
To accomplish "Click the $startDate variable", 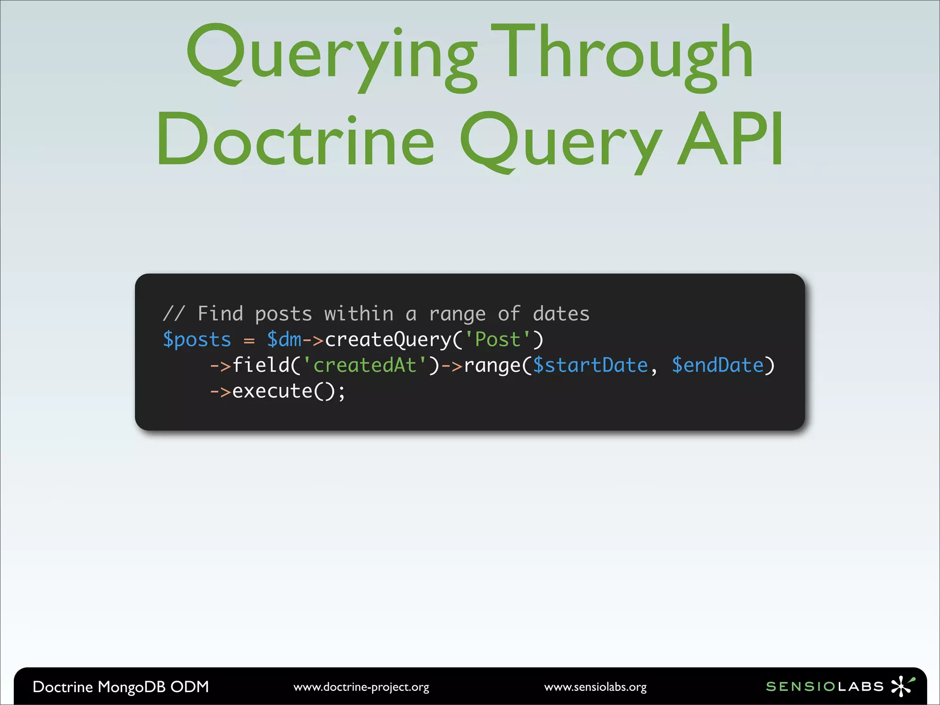I will pyautogui.click(x=590, y=365).
